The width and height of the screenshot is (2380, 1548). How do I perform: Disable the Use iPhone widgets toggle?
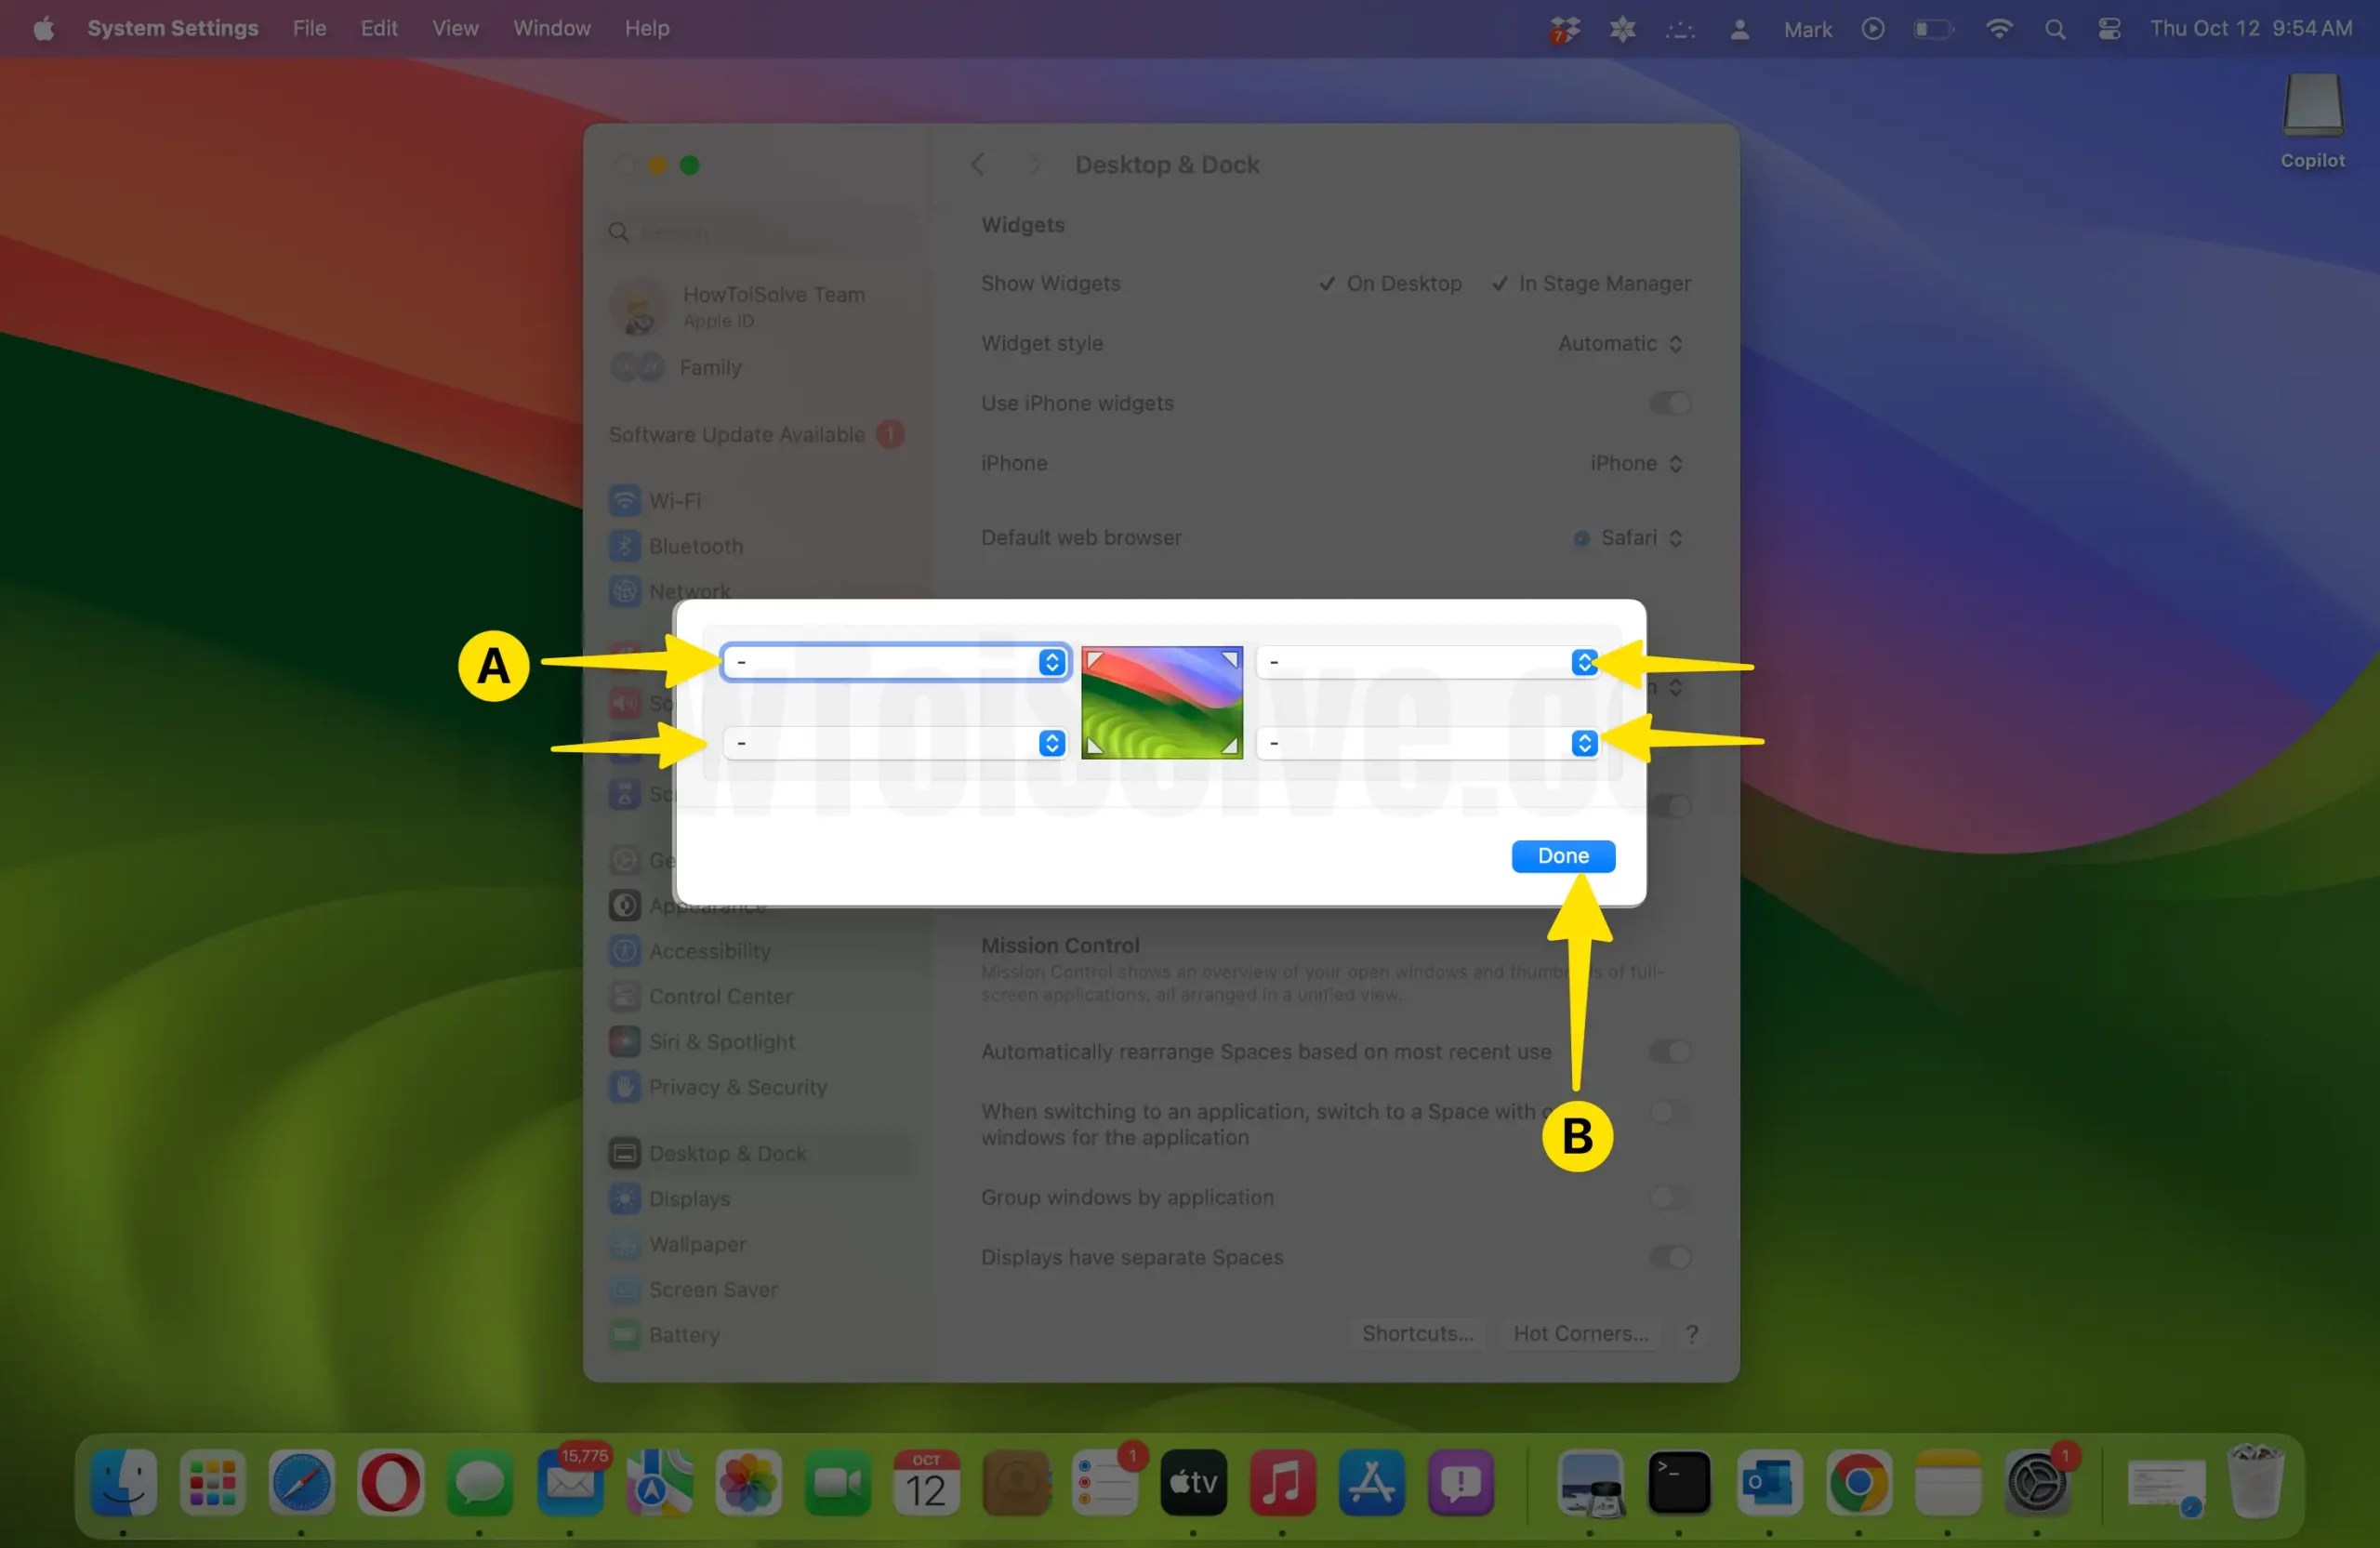(x=1668, y=403)
